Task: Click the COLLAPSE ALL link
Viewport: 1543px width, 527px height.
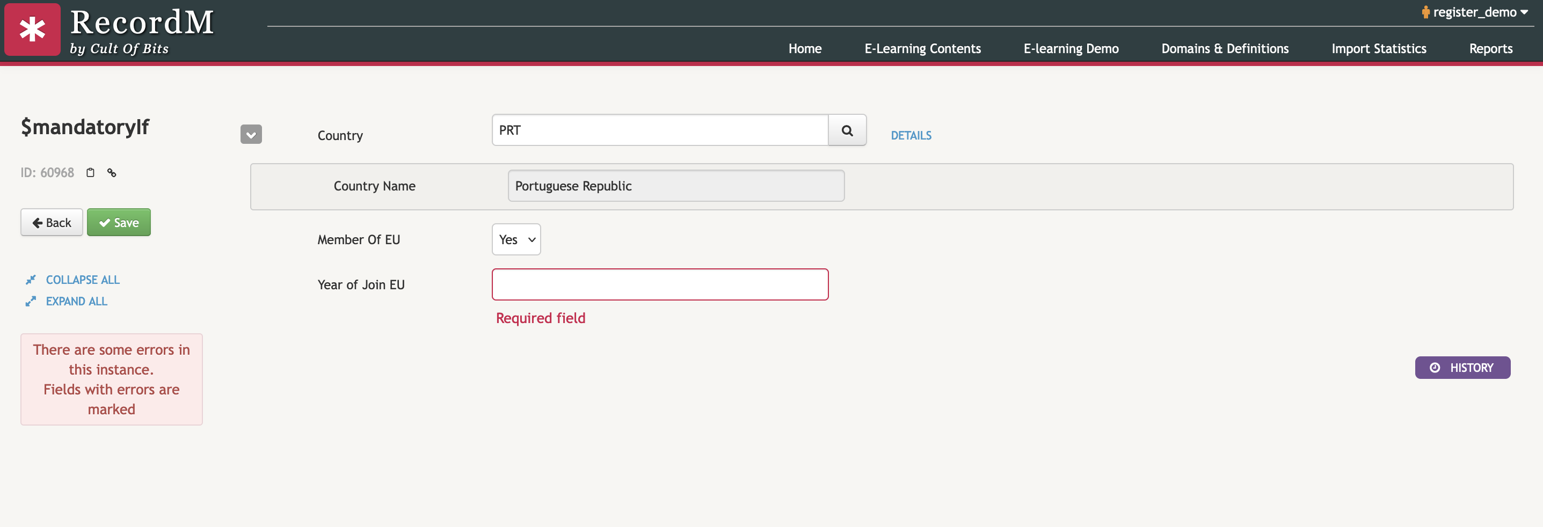Action: pyautogui.click(x=83, y=280)
